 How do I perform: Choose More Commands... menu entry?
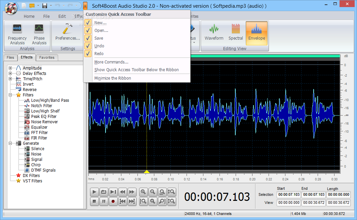point(111,62)
